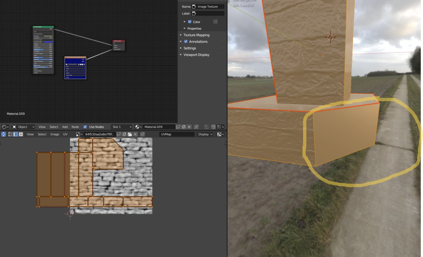Toggle the node snapping magnet icon
The width and height of the screenshot is (423, 257).
point(213,127)
